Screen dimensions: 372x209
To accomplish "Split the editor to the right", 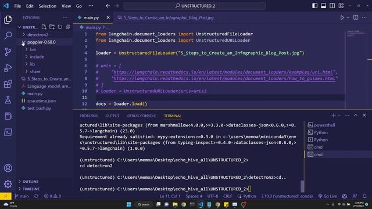I will click(356, 17).
